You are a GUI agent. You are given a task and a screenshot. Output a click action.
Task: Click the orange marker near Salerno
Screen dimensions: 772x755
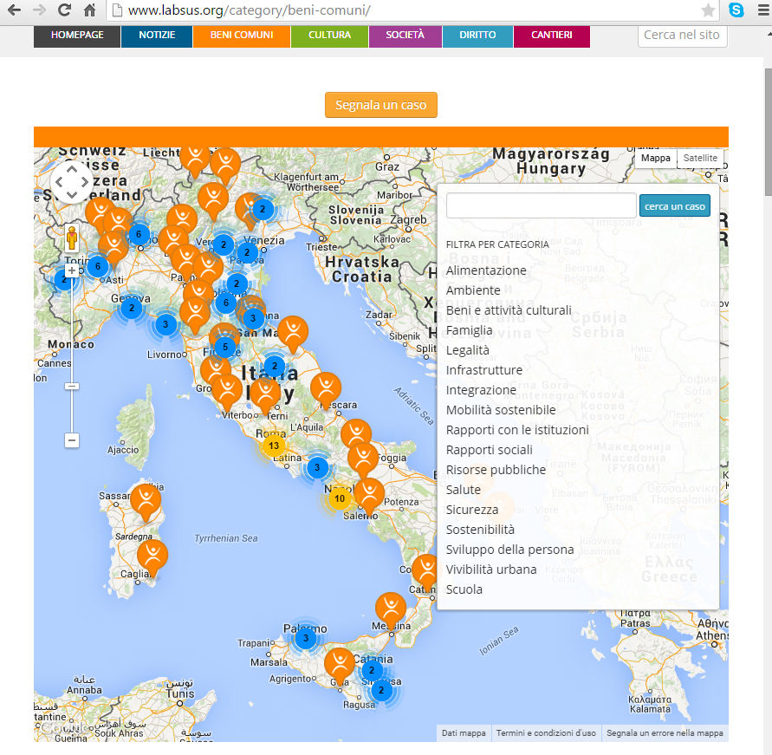pyautogui.click(x=369, y=495)
